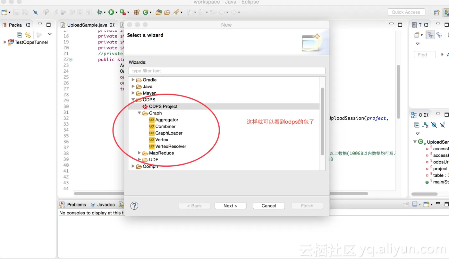
Task: Expand the MapReduce folder
Action: [140, 153]
